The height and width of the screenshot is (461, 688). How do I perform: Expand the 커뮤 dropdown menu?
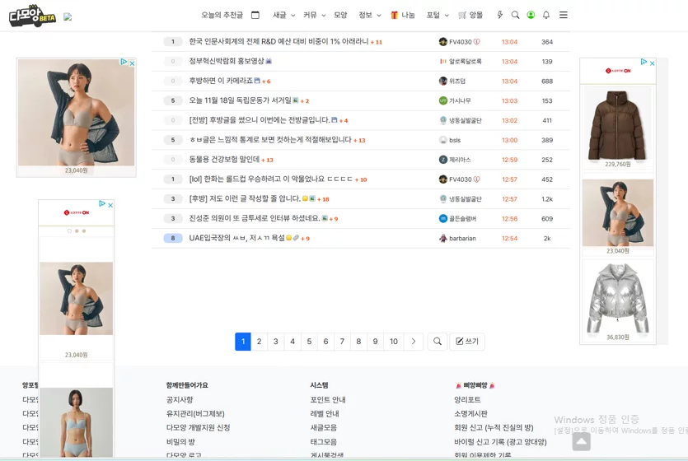[314, 15]
